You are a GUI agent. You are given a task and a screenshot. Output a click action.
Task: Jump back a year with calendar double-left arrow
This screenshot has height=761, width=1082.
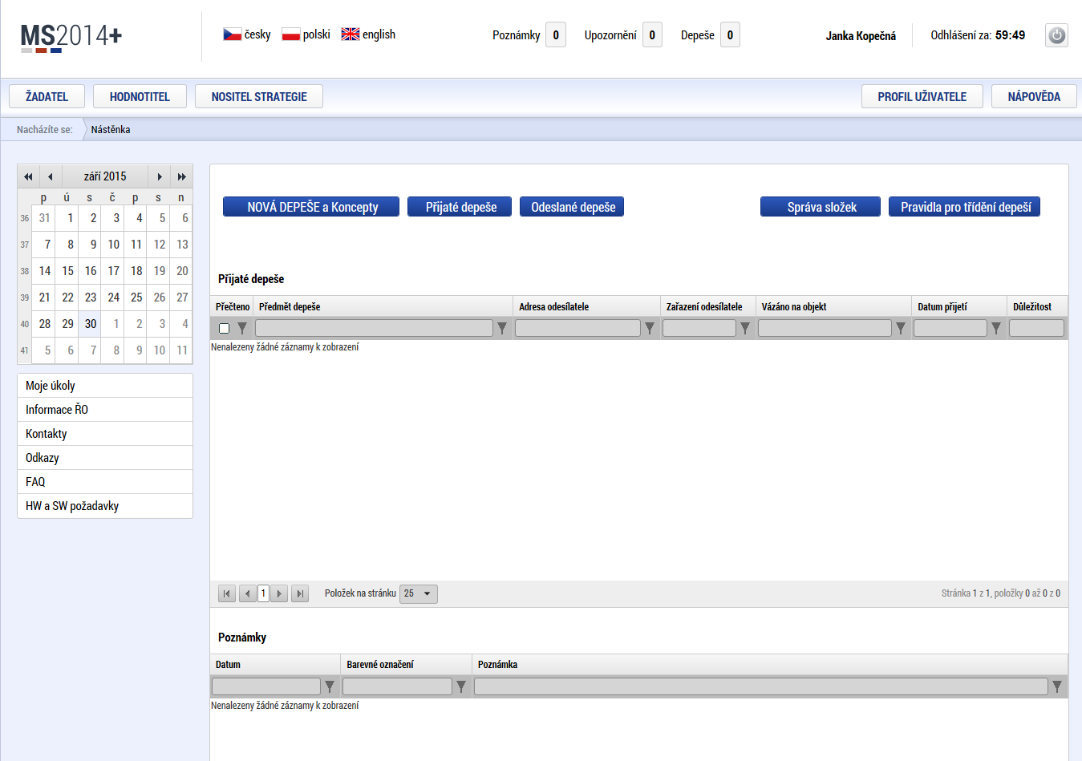pyautogui.click(x=28, y=176)
